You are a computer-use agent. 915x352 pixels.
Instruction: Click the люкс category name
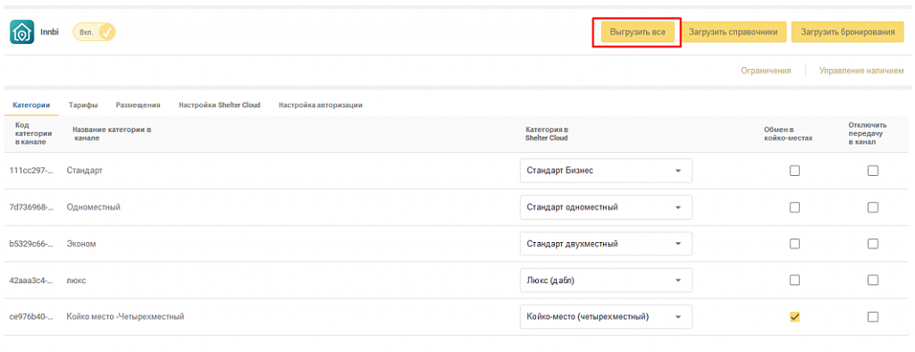77,281
